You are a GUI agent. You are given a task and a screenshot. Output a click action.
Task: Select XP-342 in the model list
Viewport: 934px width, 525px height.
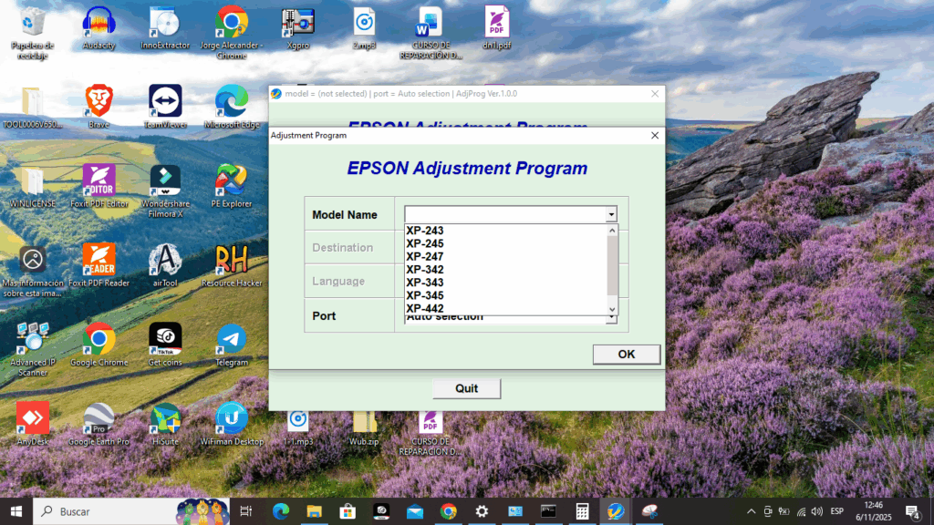click(425, 270)
